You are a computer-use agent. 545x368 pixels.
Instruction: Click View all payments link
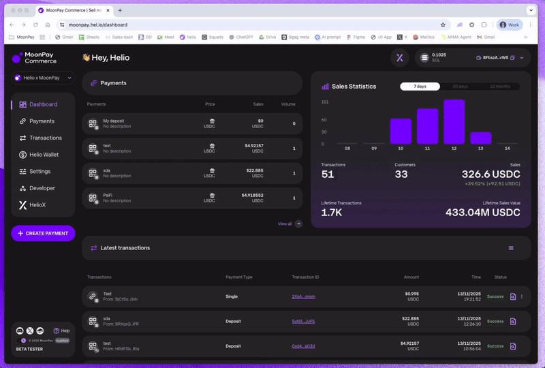coord(284,224)
